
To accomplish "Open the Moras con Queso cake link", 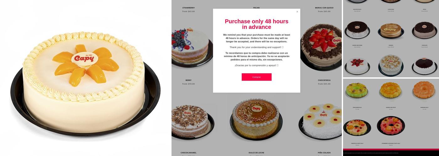I will point(324,8).
